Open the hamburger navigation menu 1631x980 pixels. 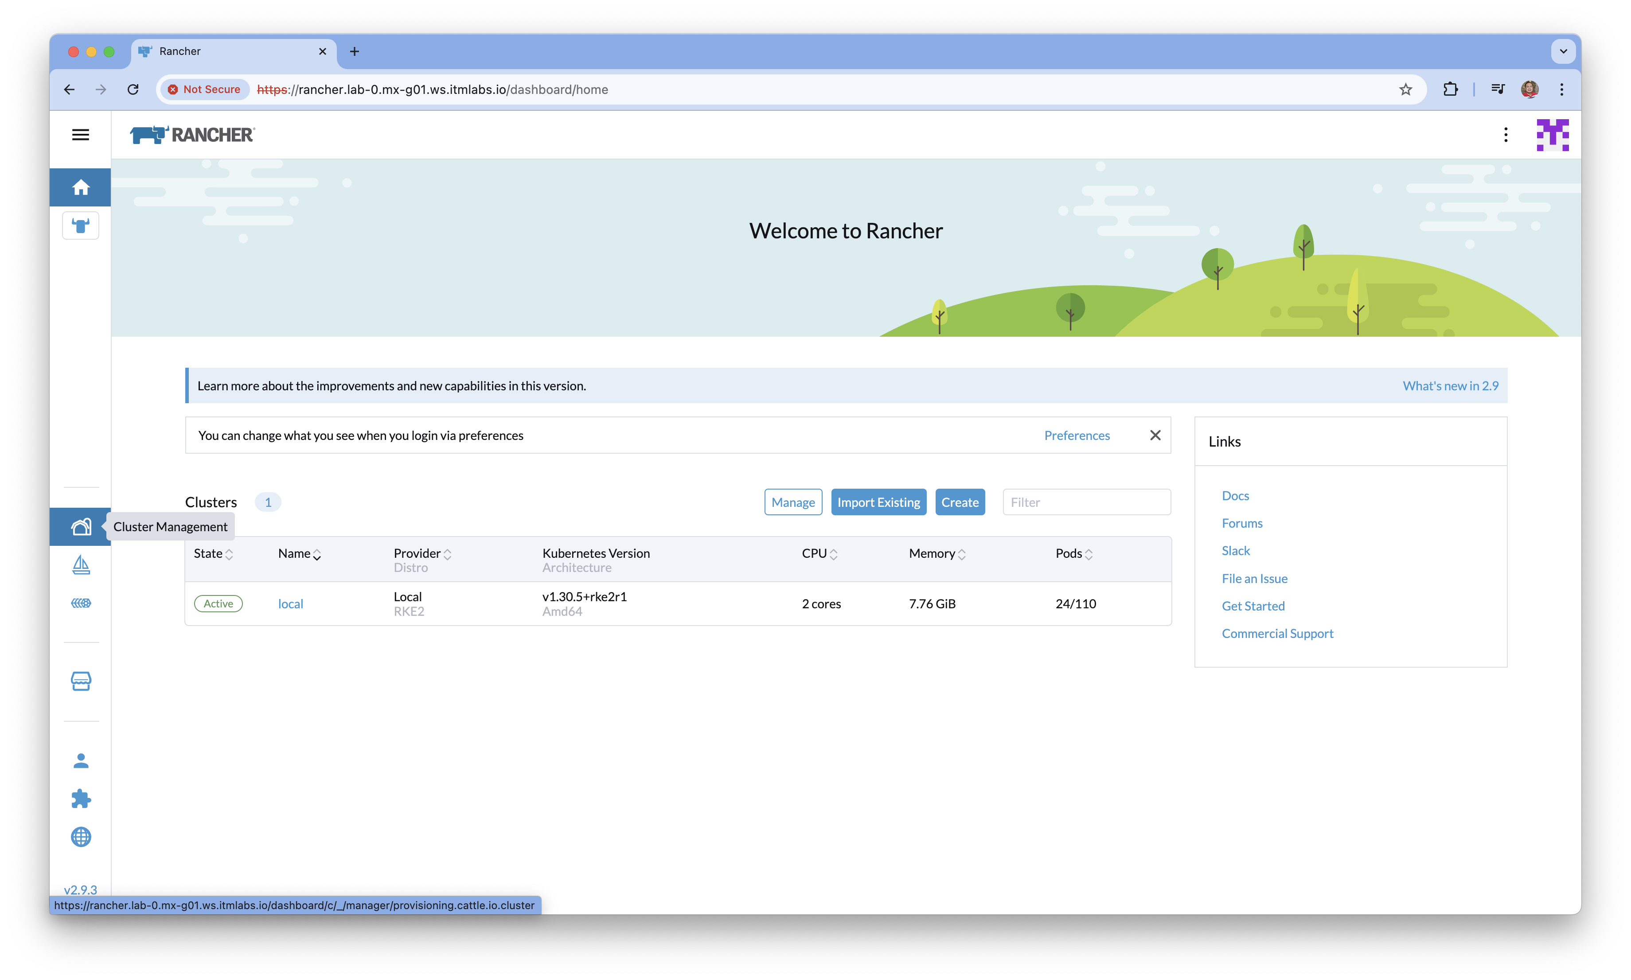tap(81, 135)
